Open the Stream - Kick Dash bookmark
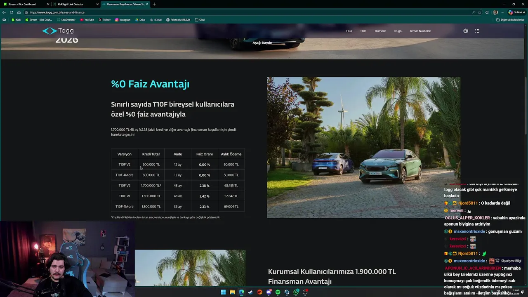The image size is (528, 297). (x=39, y=20)
